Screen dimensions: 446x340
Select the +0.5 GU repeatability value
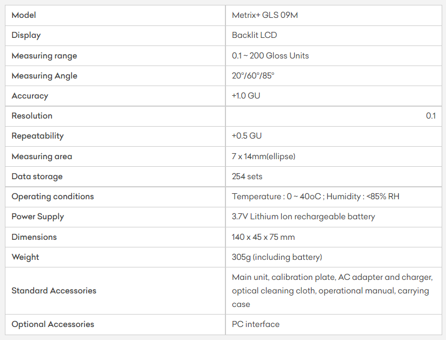click(247, 136)
